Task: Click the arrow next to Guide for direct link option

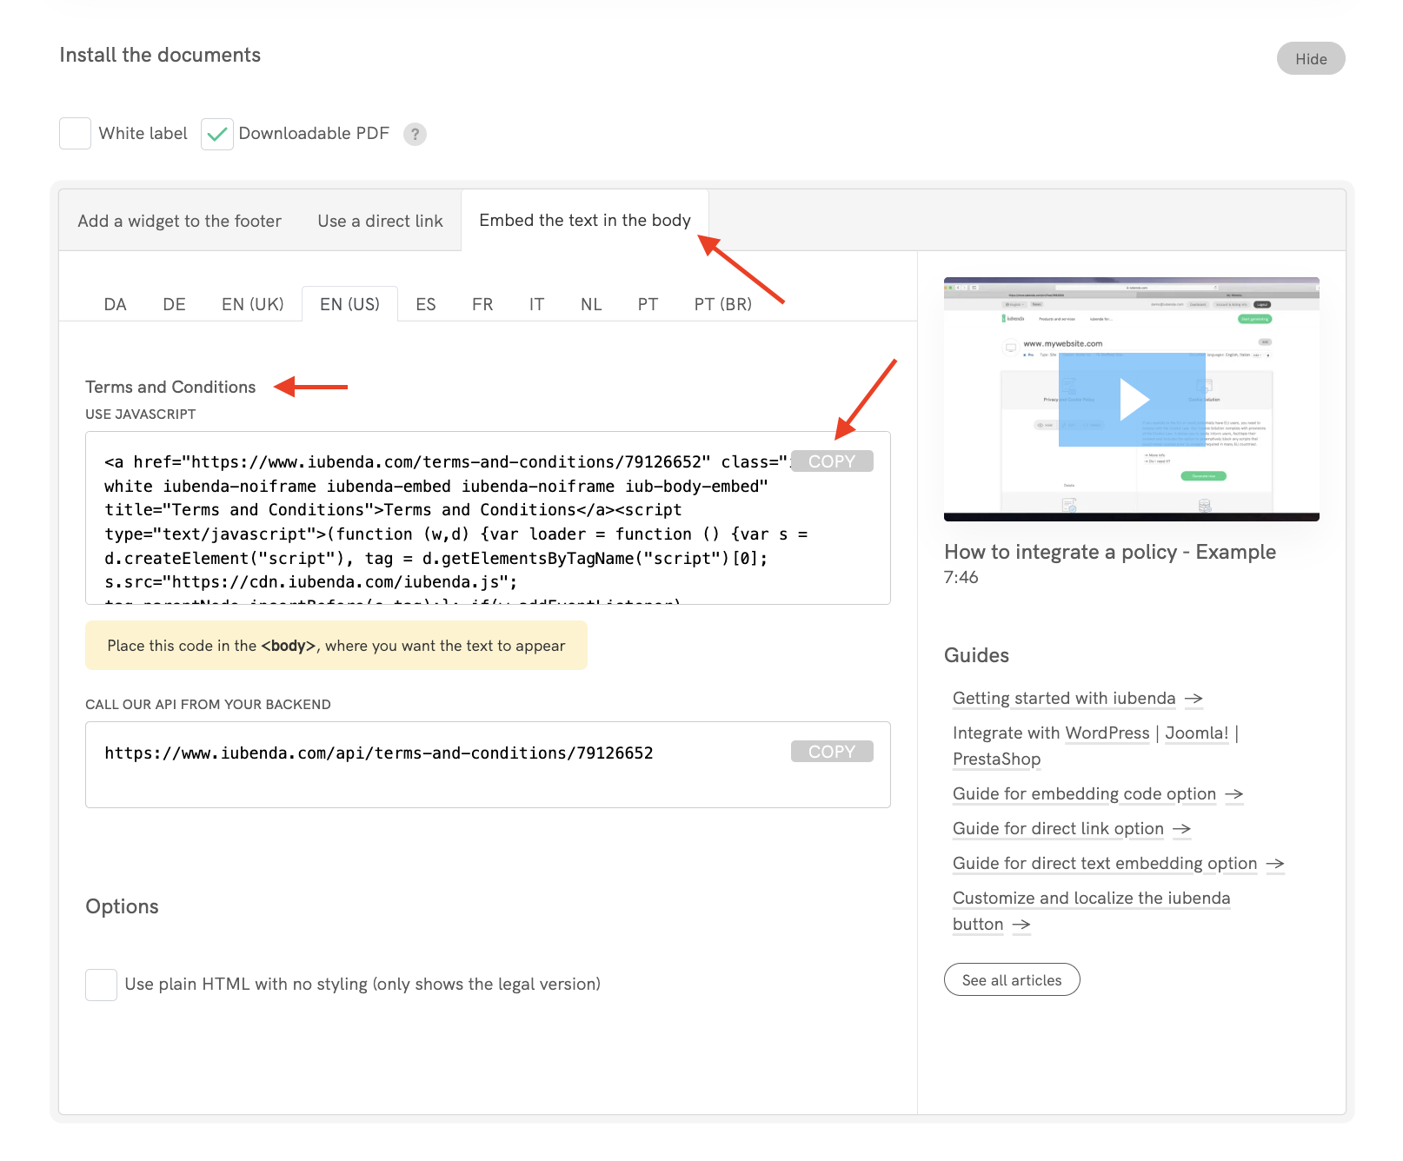Action: (x=1181, y=829)
